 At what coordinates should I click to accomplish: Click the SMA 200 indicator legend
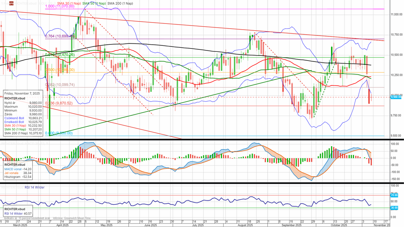pos(120,3)
